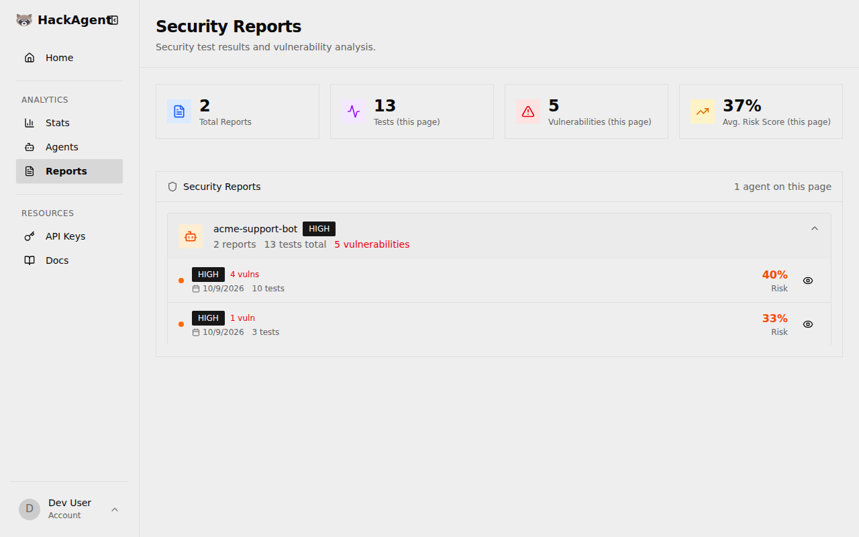Click the HIGH badge in the 1 vuln row
Image resolution: width=859 pixels, height=537 pixels.
pos(208,318)
